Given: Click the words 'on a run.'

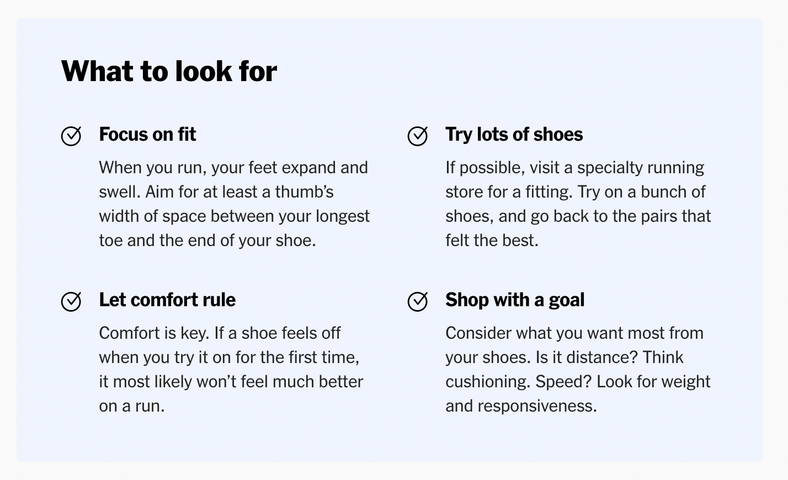Looking at the screenshot, I should 132,406.
